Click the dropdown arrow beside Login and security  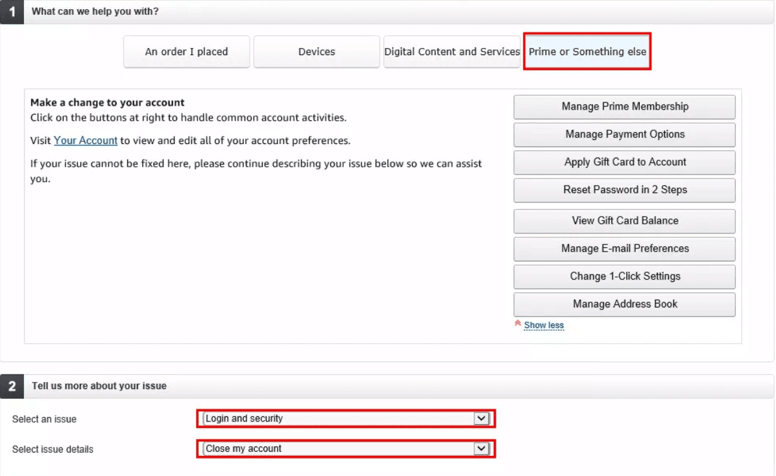[x=483, y=419]
